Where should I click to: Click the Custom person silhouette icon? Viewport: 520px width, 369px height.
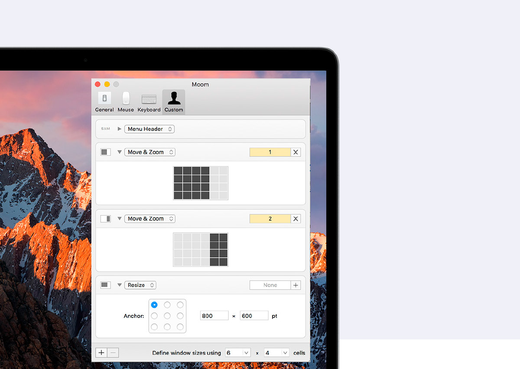pos(174,98)
